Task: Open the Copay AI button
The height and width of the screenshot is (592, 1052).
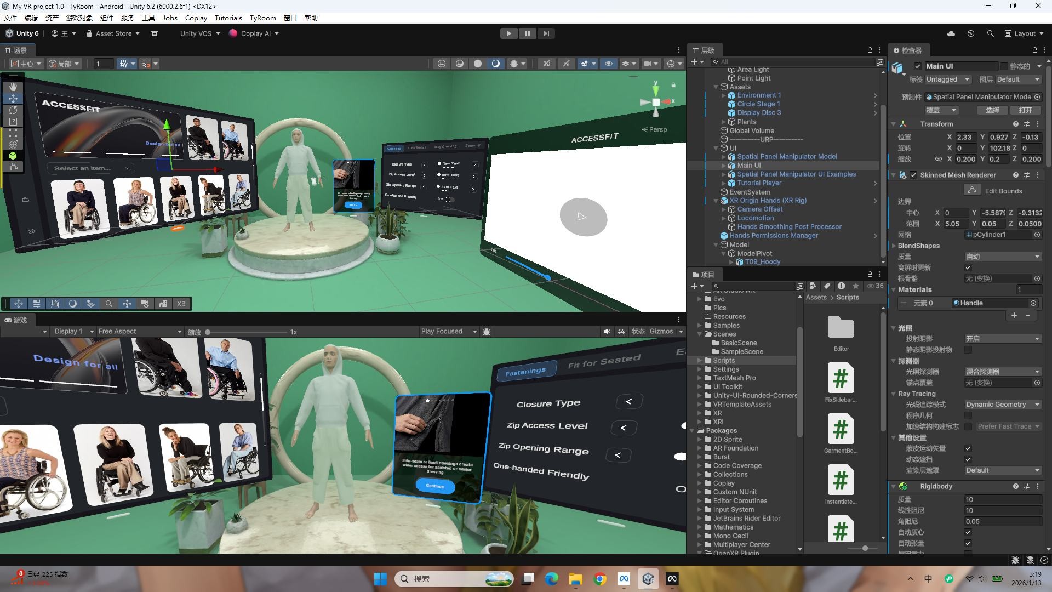Action: click(254, 33)
